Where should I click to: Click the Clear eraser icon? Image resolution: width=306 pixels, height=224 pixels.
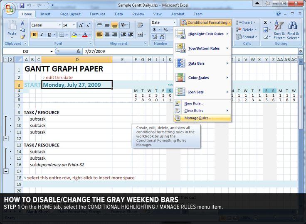click(266, 37)
